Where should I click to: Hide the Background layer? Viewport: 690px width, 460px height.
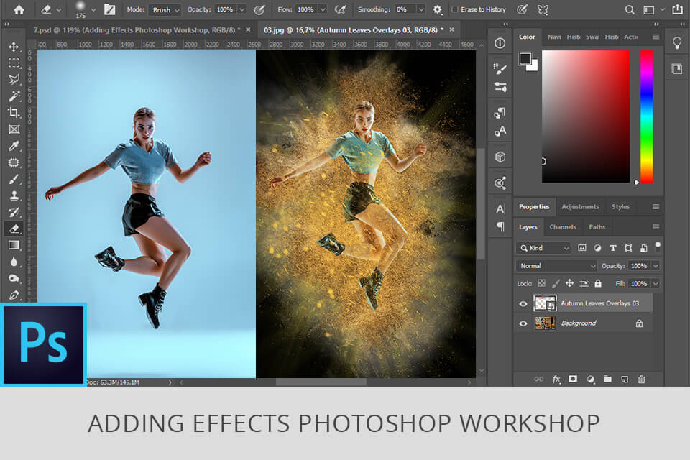[523, 323]
